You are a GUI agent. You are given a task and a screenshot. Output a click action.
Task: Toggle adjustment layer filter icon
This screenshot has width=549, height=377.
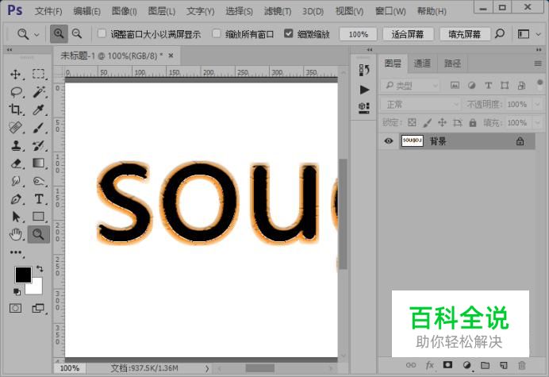click(471, 85)
